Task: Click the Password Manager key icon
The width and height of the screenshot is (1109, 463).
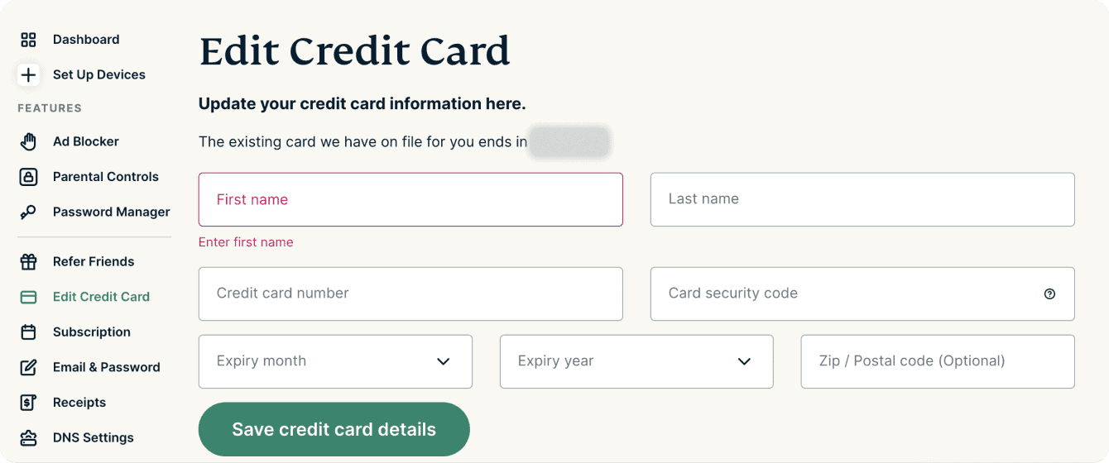Action: [28, 212]
